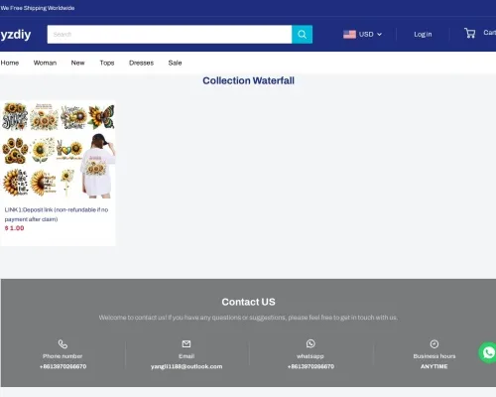Click the phone handset icon in Contact US
The width and height of the screenshot is (496, 397).
pos(62,344)
